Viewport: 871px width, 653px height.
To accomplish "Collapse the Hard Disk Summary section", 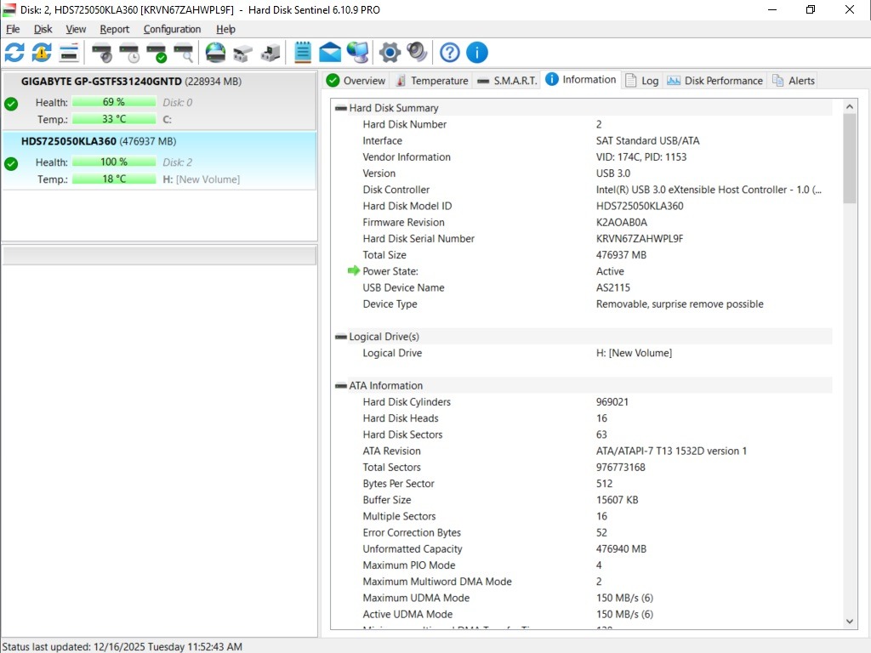I will pos(341,108).
